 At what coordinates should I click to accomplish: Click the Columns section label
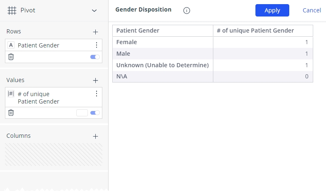(x=19, y=136)
